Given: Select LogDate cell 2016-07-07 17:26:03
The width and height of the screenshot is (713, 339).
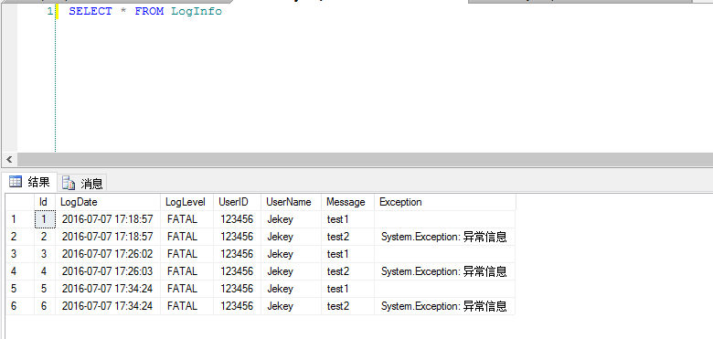Looking at the screenshot, I should [x=108, y=271].
